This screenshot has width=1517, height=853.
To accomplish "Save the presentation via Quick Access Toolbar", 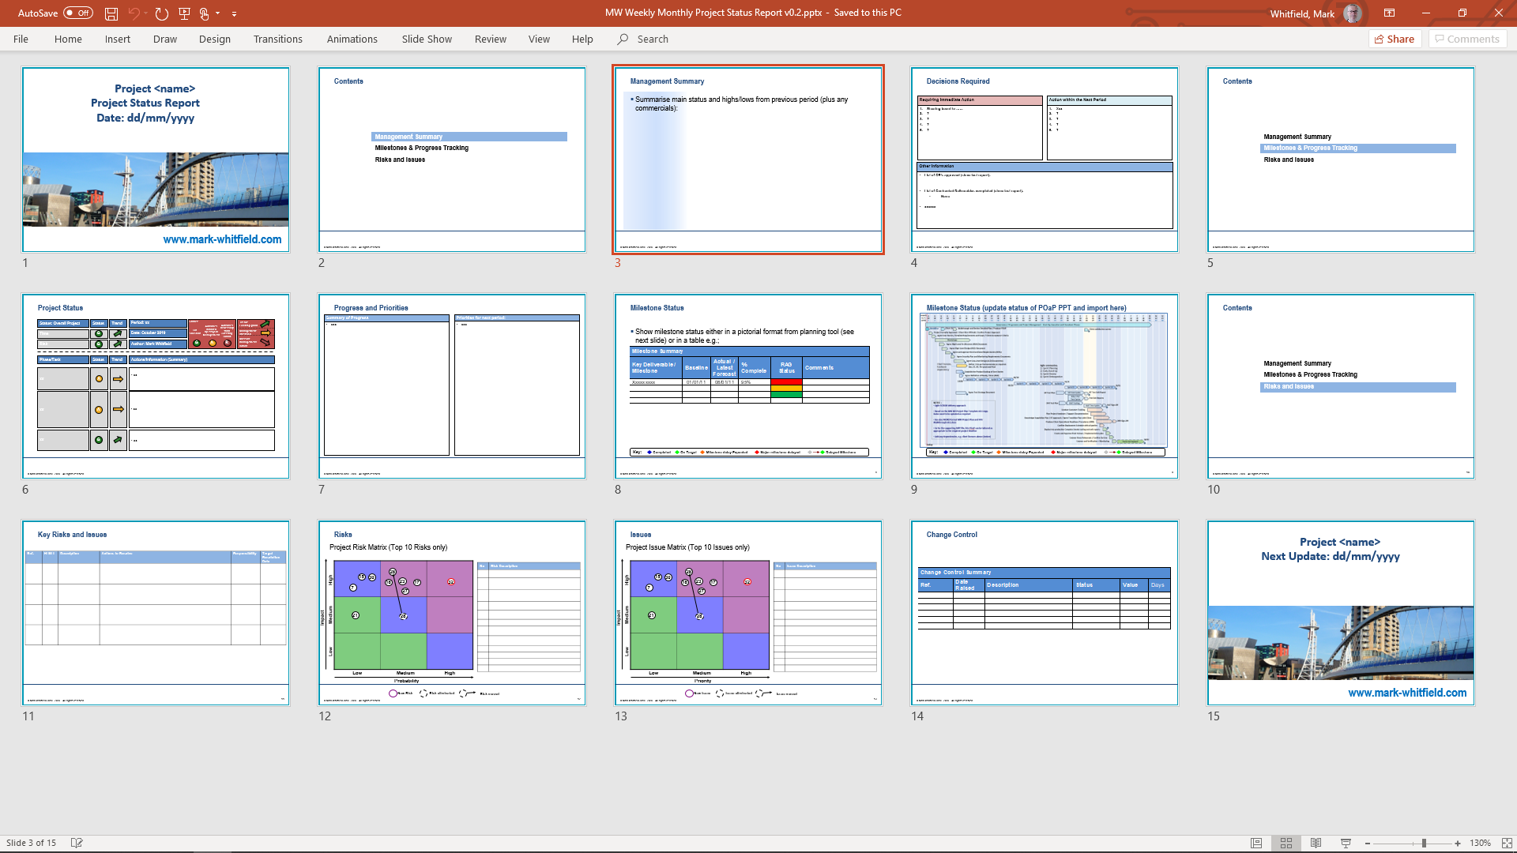I will point(111,13).
